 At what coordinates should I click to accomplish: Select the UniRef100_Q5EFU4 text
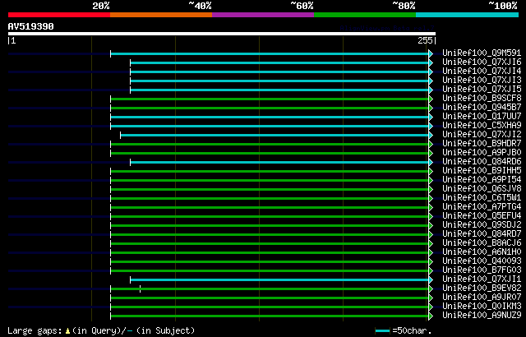coord(482,216)
